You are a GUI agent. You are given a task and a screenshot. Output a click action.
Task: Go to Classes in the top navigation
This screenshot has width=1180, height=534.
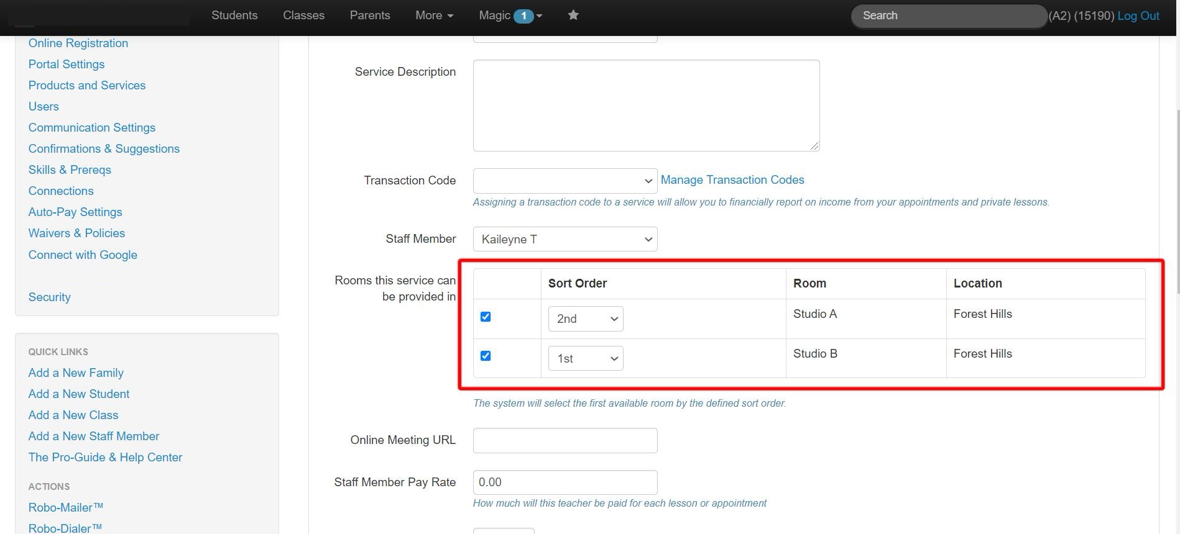coord(303,16)
